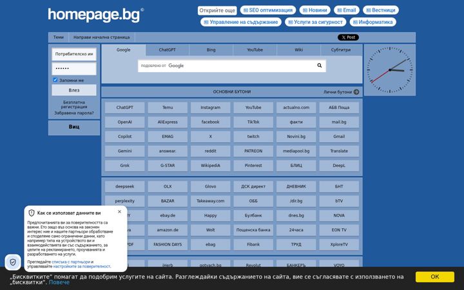Open the facebook shortcut button

click(x=210, y=122)
